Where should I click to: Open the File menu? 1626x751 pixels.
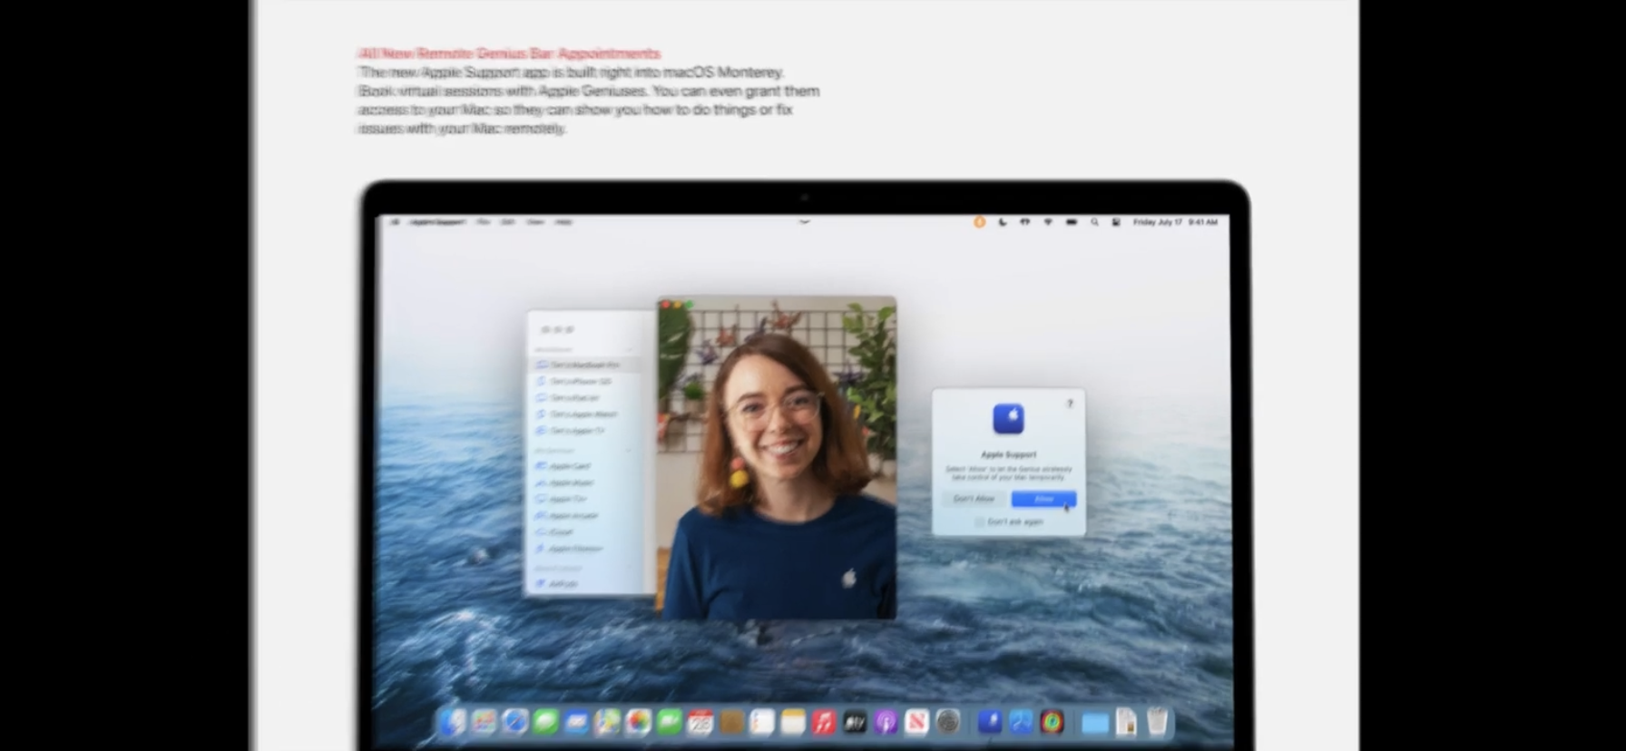(483, 222)
